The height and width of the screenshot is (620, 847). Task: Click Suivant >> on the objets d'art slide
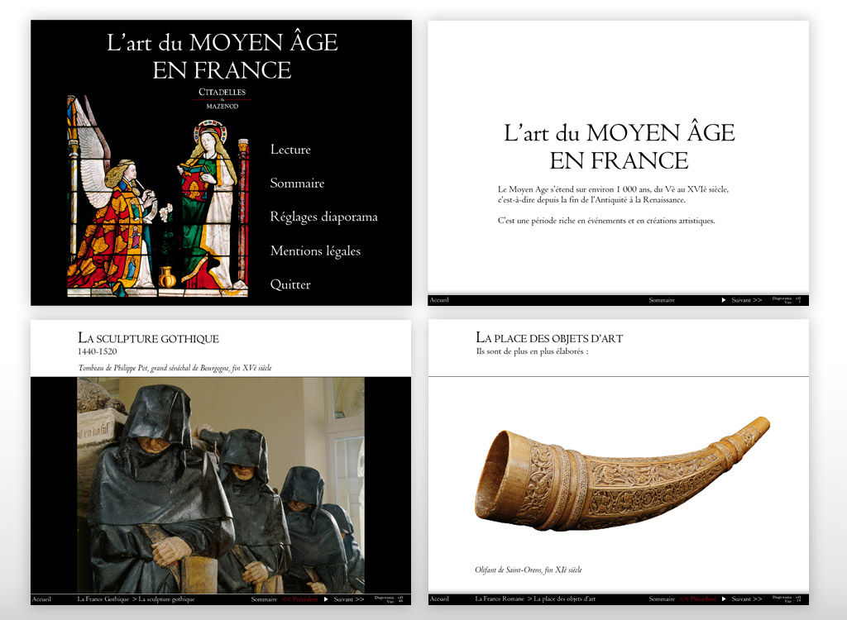click(747, 599)
